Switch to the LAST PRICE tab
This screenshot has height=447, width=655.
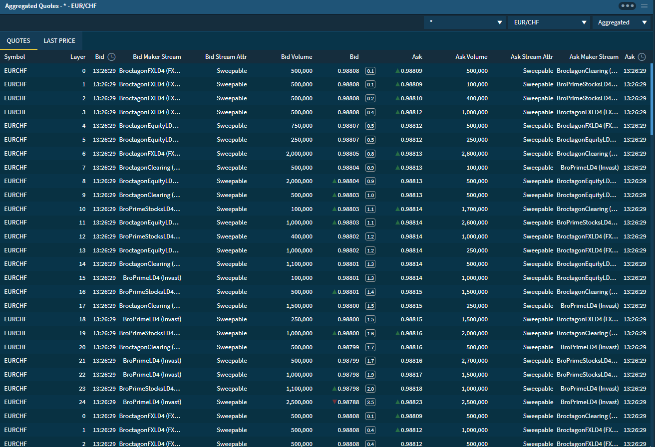click(59, 41)
